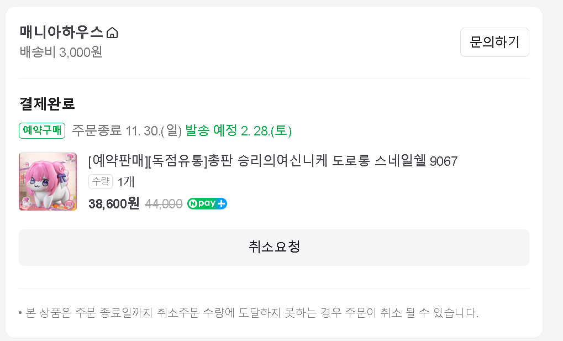
Task: Click the 수량 label badge
Action: click(101, 181)
